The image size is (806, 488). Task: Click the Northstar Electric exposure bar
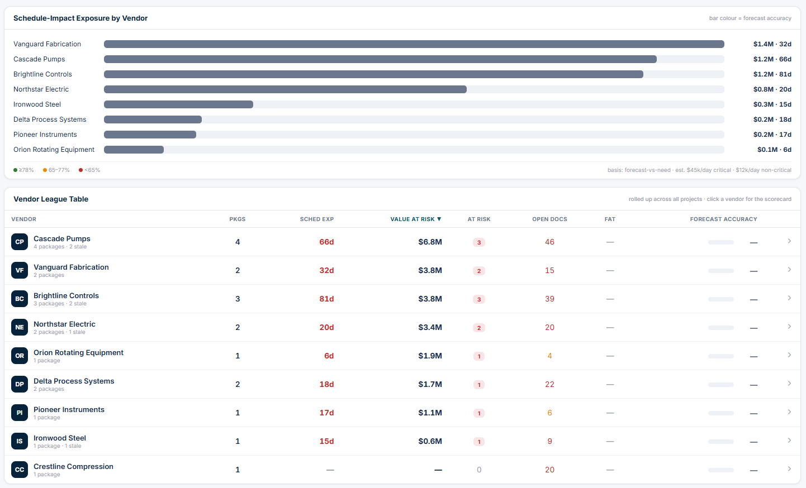285,89
